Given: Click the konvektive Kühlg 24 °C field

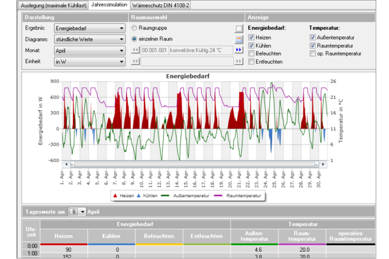Looking at the screenshot, I should 201,50.
